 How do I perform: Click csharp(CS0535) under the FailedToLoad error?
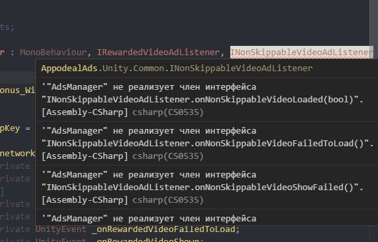[x=168, y=156]
